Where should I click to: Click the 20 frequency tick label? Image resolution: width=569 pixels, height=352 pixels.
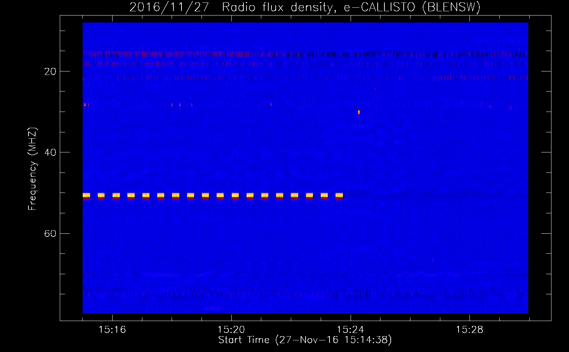(50, 71)
